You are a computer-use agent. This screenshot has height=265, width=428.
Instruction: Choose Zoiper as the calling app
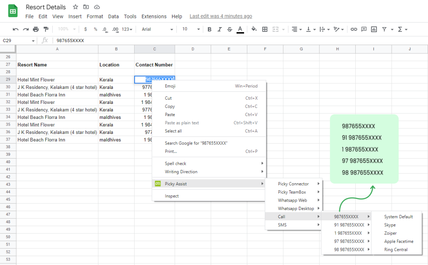[x=397, y=233]
